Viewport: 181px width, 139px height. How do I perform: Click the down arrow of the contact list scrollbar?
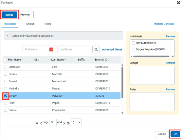click(122, 113)
